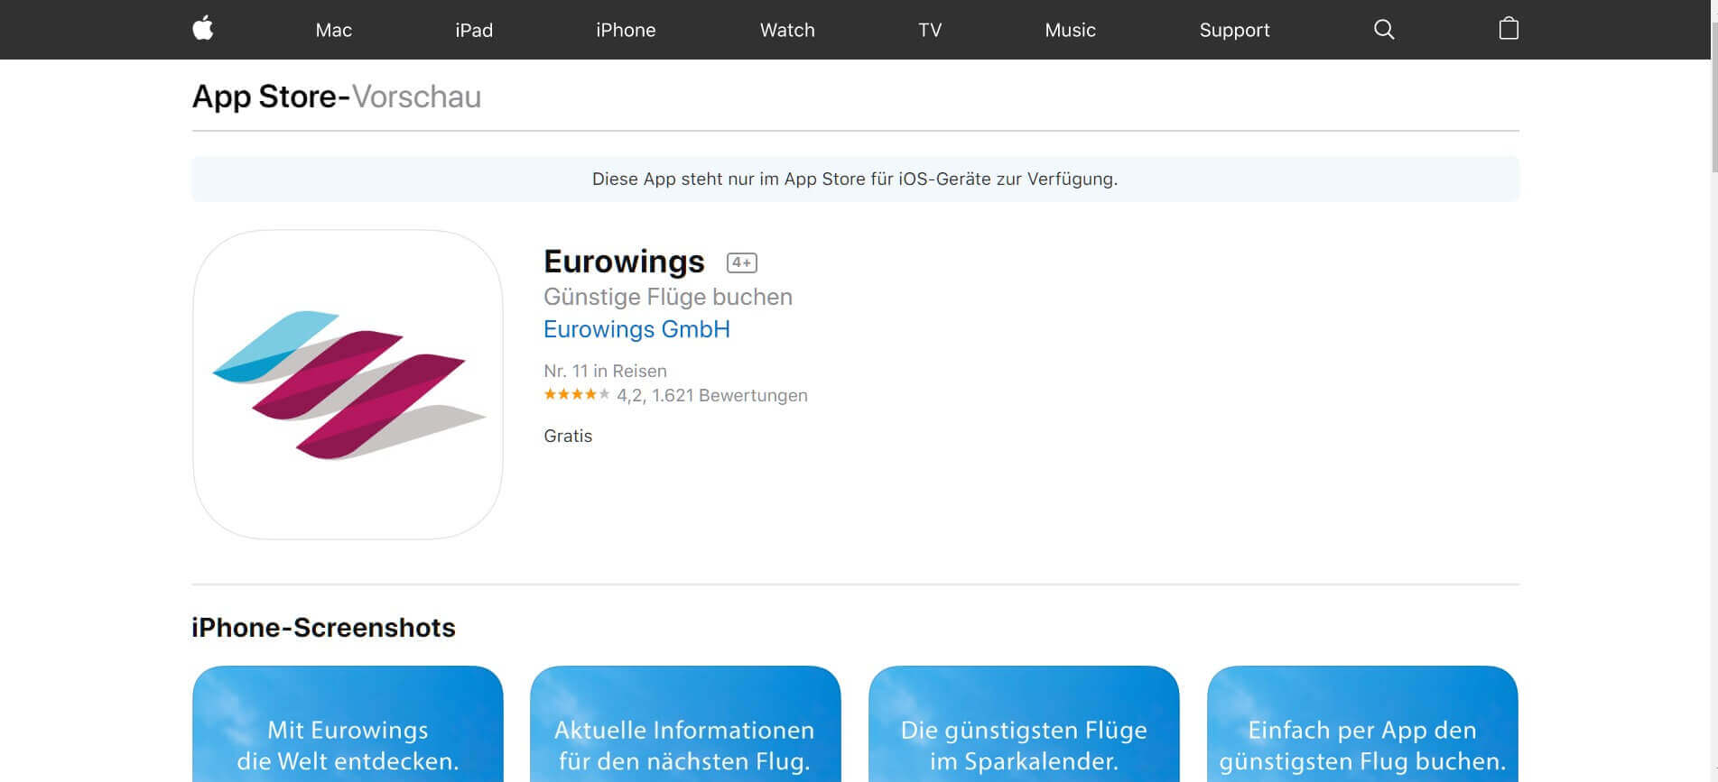Click the star rating icons
The width and height of the screenshot is (1718, 782).
[x=577, y=394]
